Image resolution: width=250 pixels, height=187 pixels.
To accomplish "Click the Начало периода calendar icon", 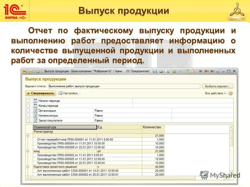I will click(x=35, y=101).
